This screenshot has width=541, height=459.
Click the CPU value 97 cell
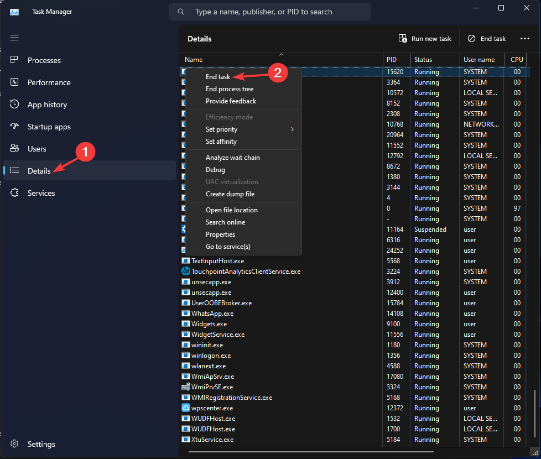(517, 208)
